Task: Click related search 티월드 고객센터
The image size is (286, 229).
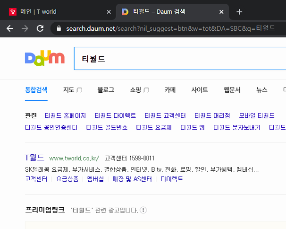Action: (x=165, y=115)
